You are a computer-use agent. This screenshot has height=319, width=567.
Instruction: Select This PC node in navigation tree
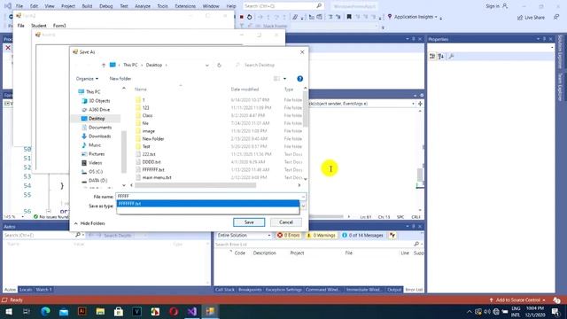pyautogui.click(x=93, y=92)
